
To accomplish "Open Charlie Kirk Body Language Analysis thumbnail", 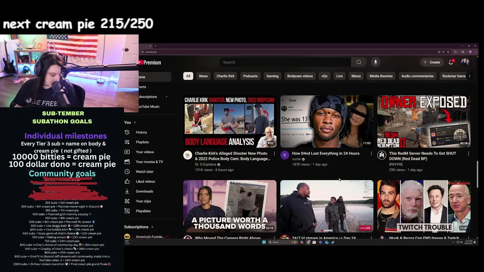I will click(x=230, y=121).
